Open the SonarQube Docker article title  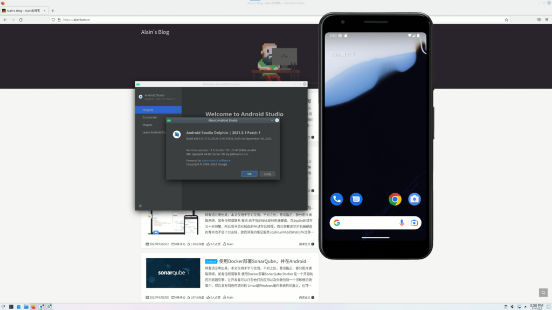(x=264, y=261)
